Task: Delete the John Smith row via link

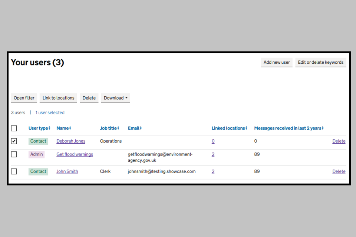Action: tap(339, 171)
